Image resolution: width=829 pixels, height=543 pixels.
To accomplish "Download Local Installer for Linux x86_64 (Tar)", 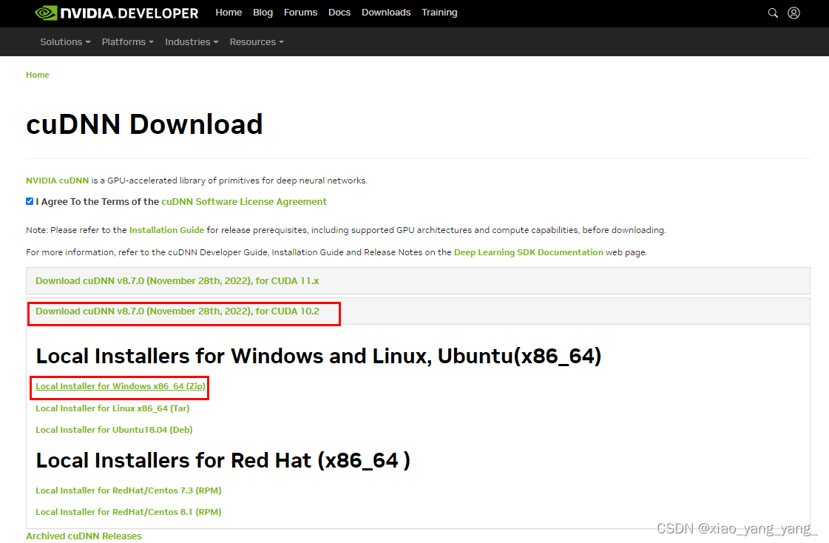I will point(112,408).
